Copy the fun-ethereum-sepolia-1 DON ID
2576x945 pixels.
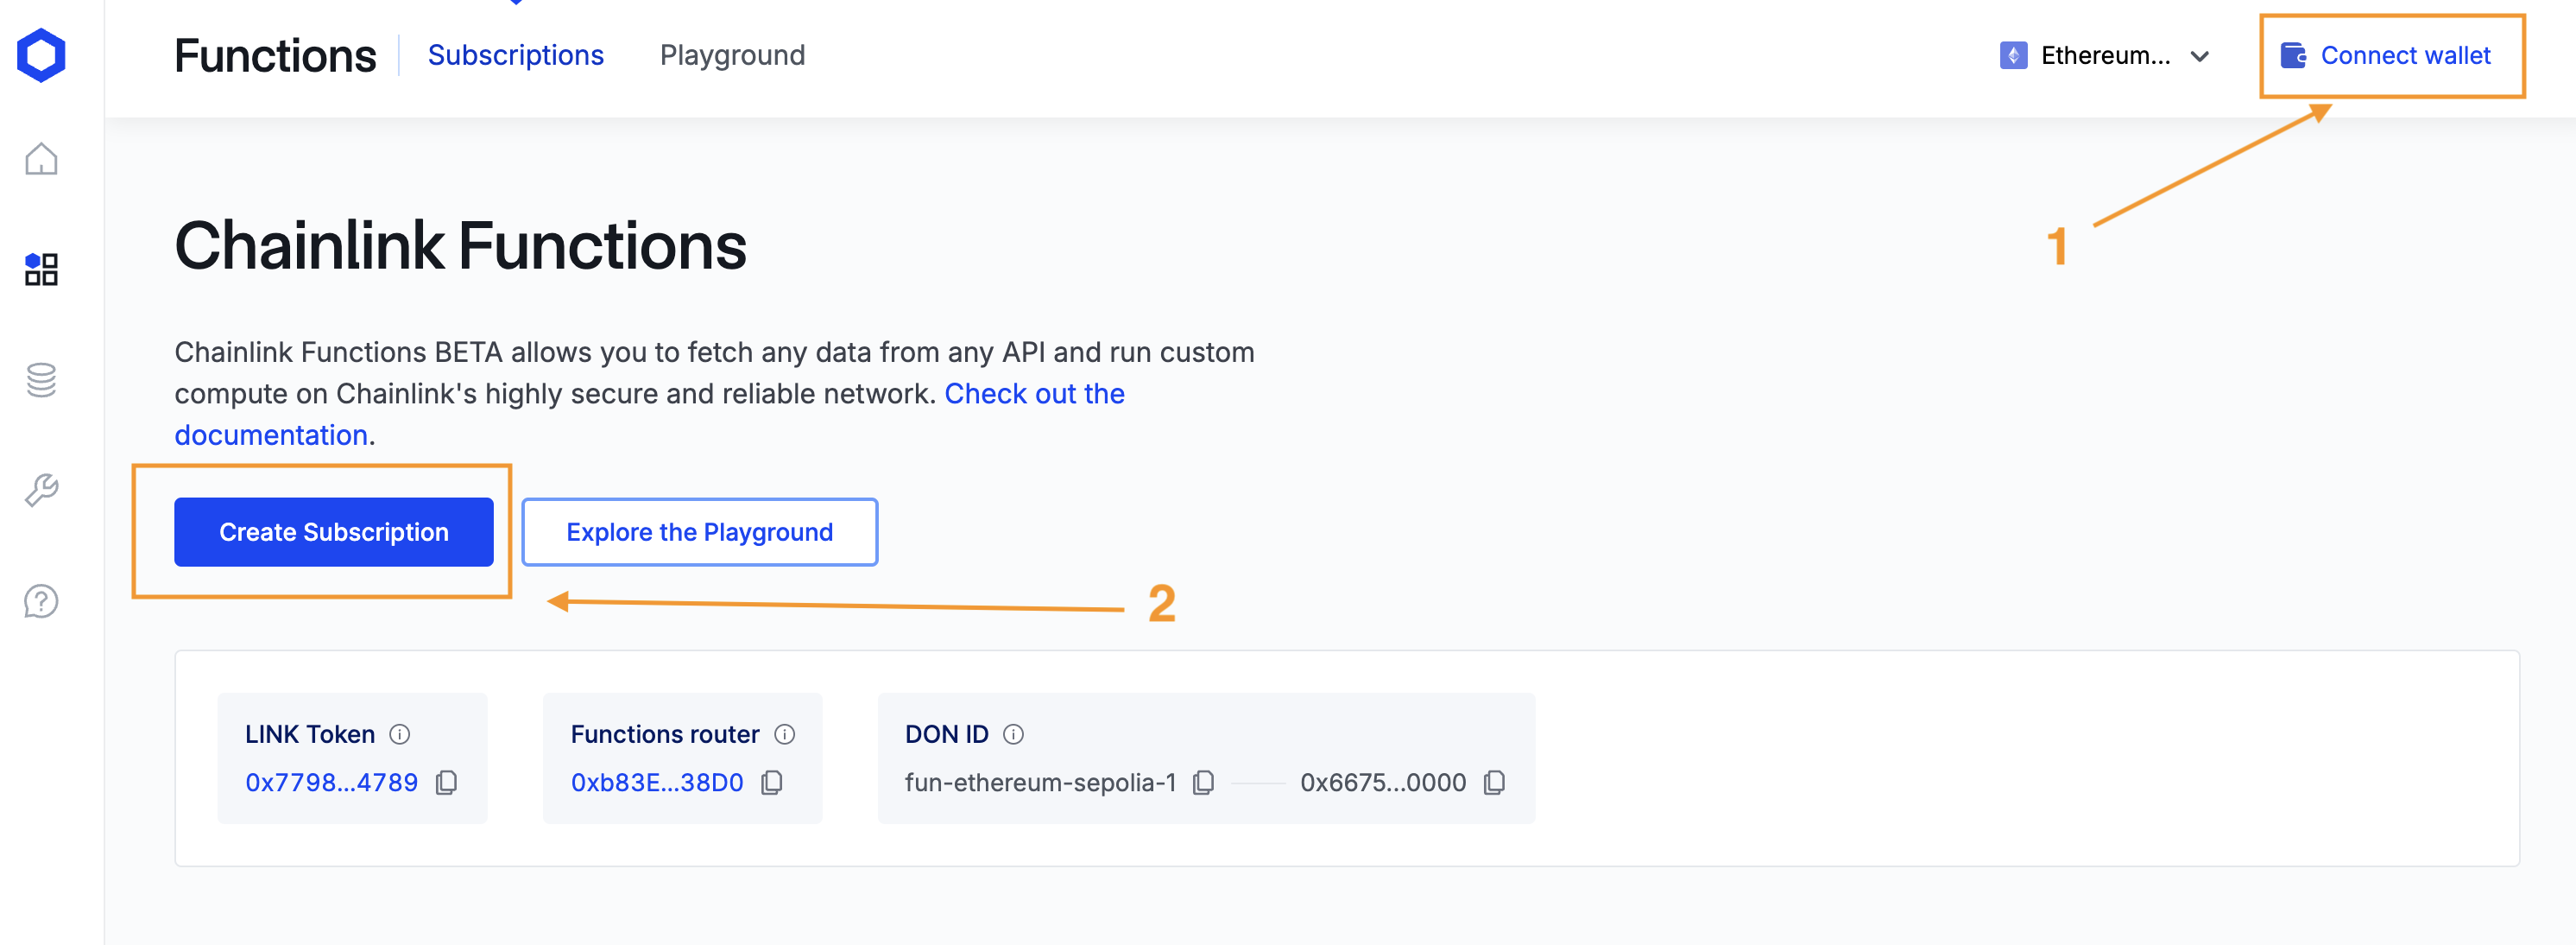[1204, 783]
